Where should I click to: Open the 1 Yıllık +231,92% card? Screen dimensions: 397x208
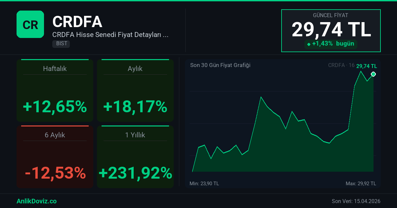click(x=135, y=157)
